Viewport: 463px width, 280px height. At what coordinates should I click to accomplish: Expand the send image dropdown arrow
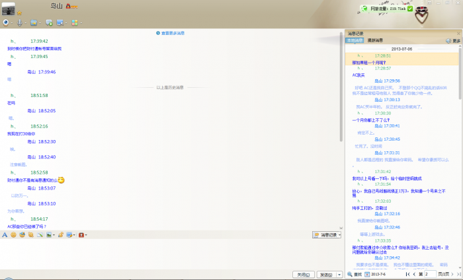pos(54,235)
